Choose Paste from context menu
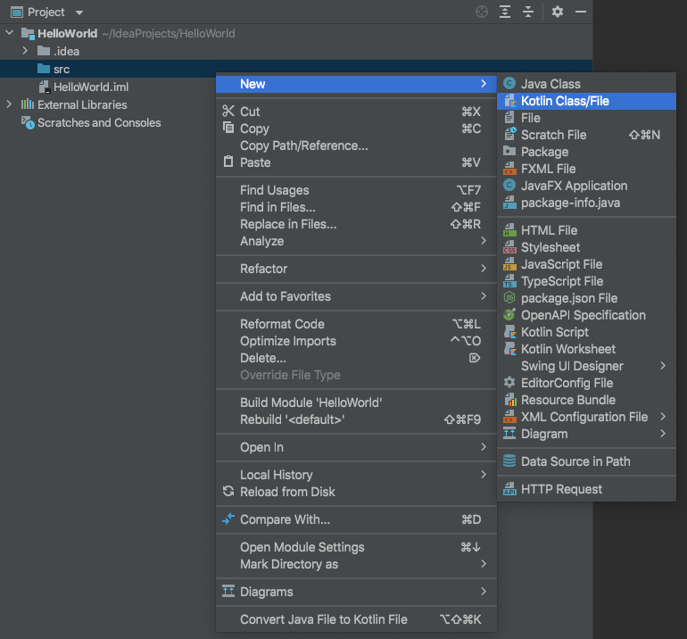The height and width of the screenshot is (639, 687). point(356,162)
